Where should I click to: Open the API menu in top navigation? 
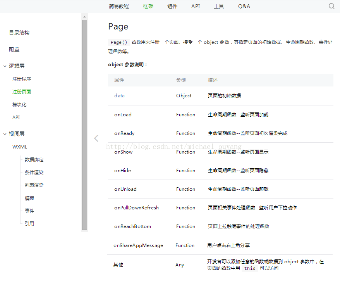pyautogui.click(x=195, y=6)
